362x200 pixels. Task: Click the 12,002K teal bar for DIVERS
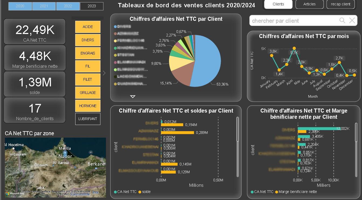pyautogui.click(x=319, y=128)
